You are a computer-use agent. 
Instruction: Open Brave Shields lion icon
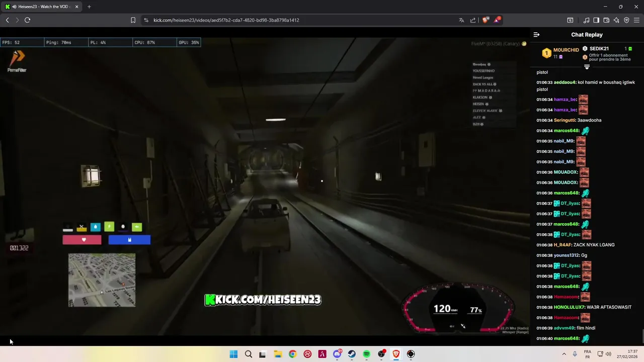485,20
